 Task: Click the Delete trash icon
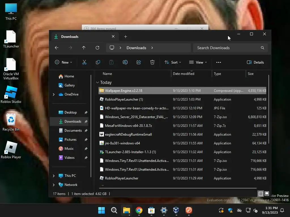pos(152,62)
